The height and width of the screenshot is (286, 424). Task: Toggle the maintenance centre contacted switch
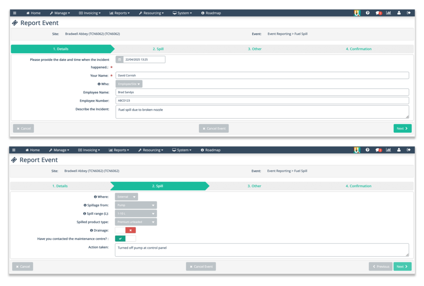[125, 238]
